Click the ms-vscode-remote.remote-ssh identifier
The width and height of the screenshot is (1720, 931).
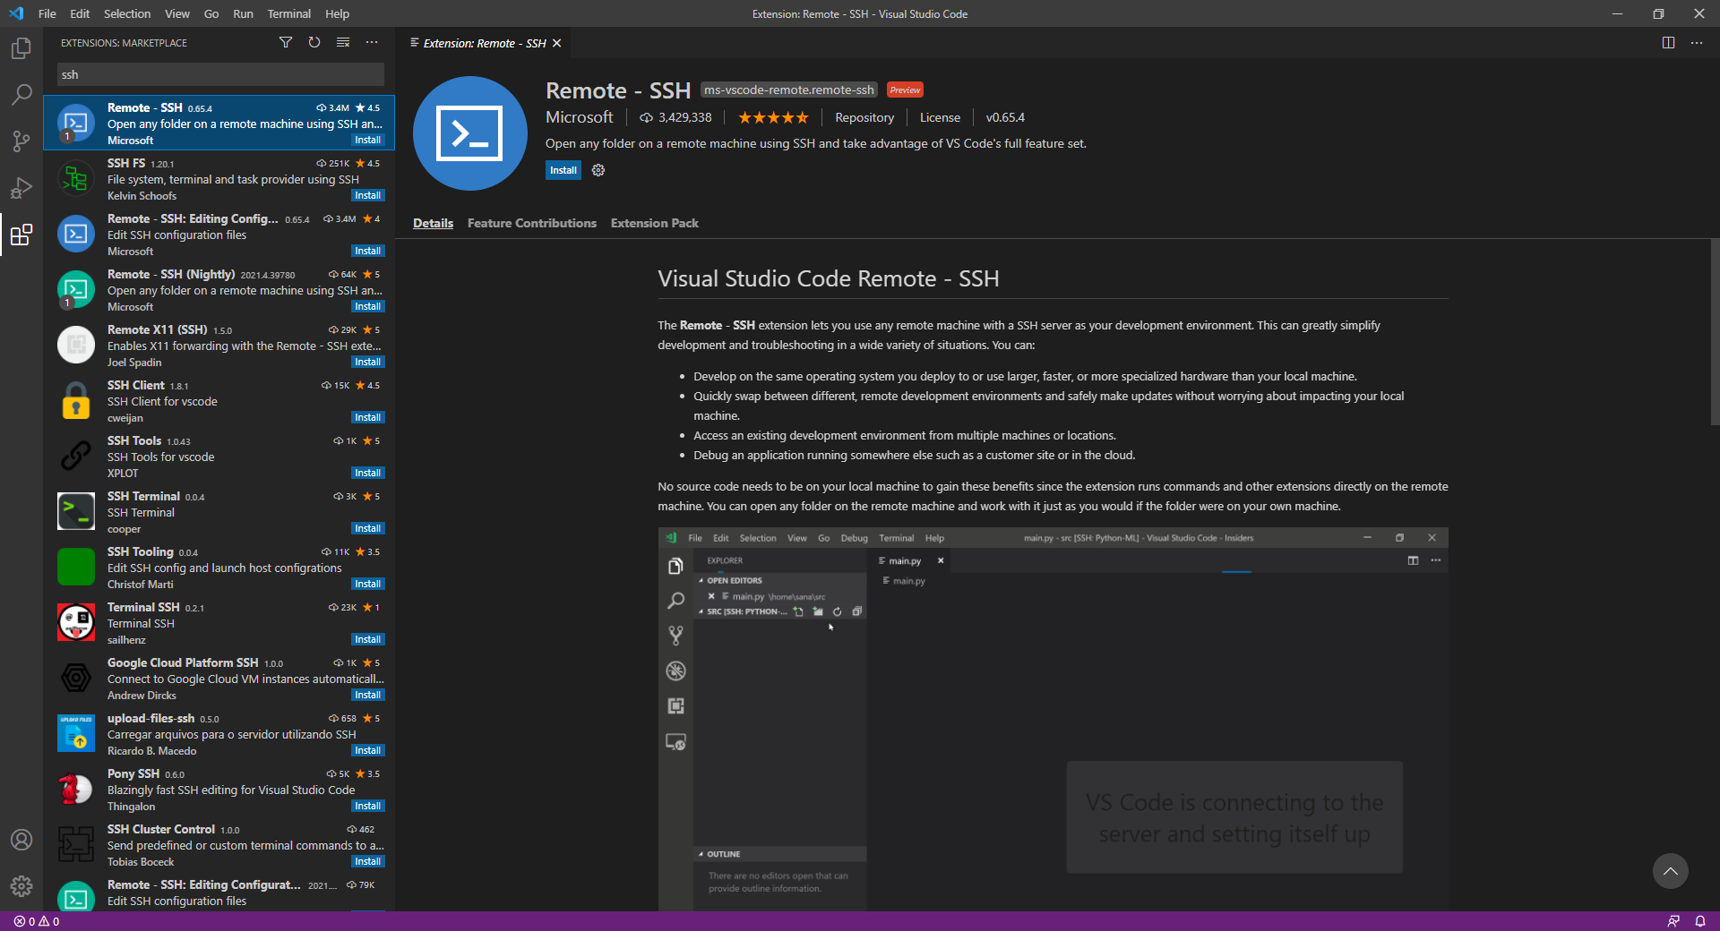(789, 90)
